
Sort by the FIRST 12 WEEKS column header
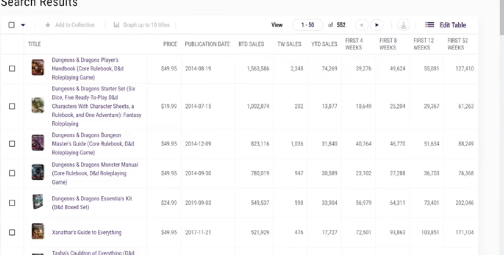423,44
